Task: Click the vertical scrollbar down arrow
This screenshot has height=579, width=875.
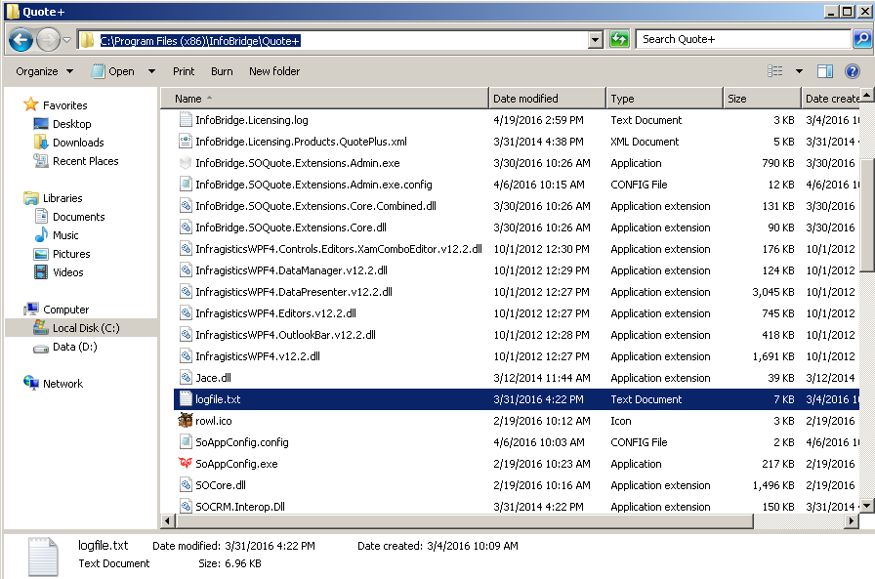Action: coord(866,506)
